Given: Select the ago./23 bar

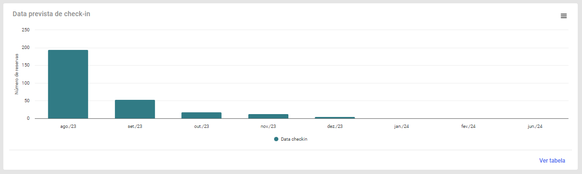Looking at the screenshot, I should [68, 84].
